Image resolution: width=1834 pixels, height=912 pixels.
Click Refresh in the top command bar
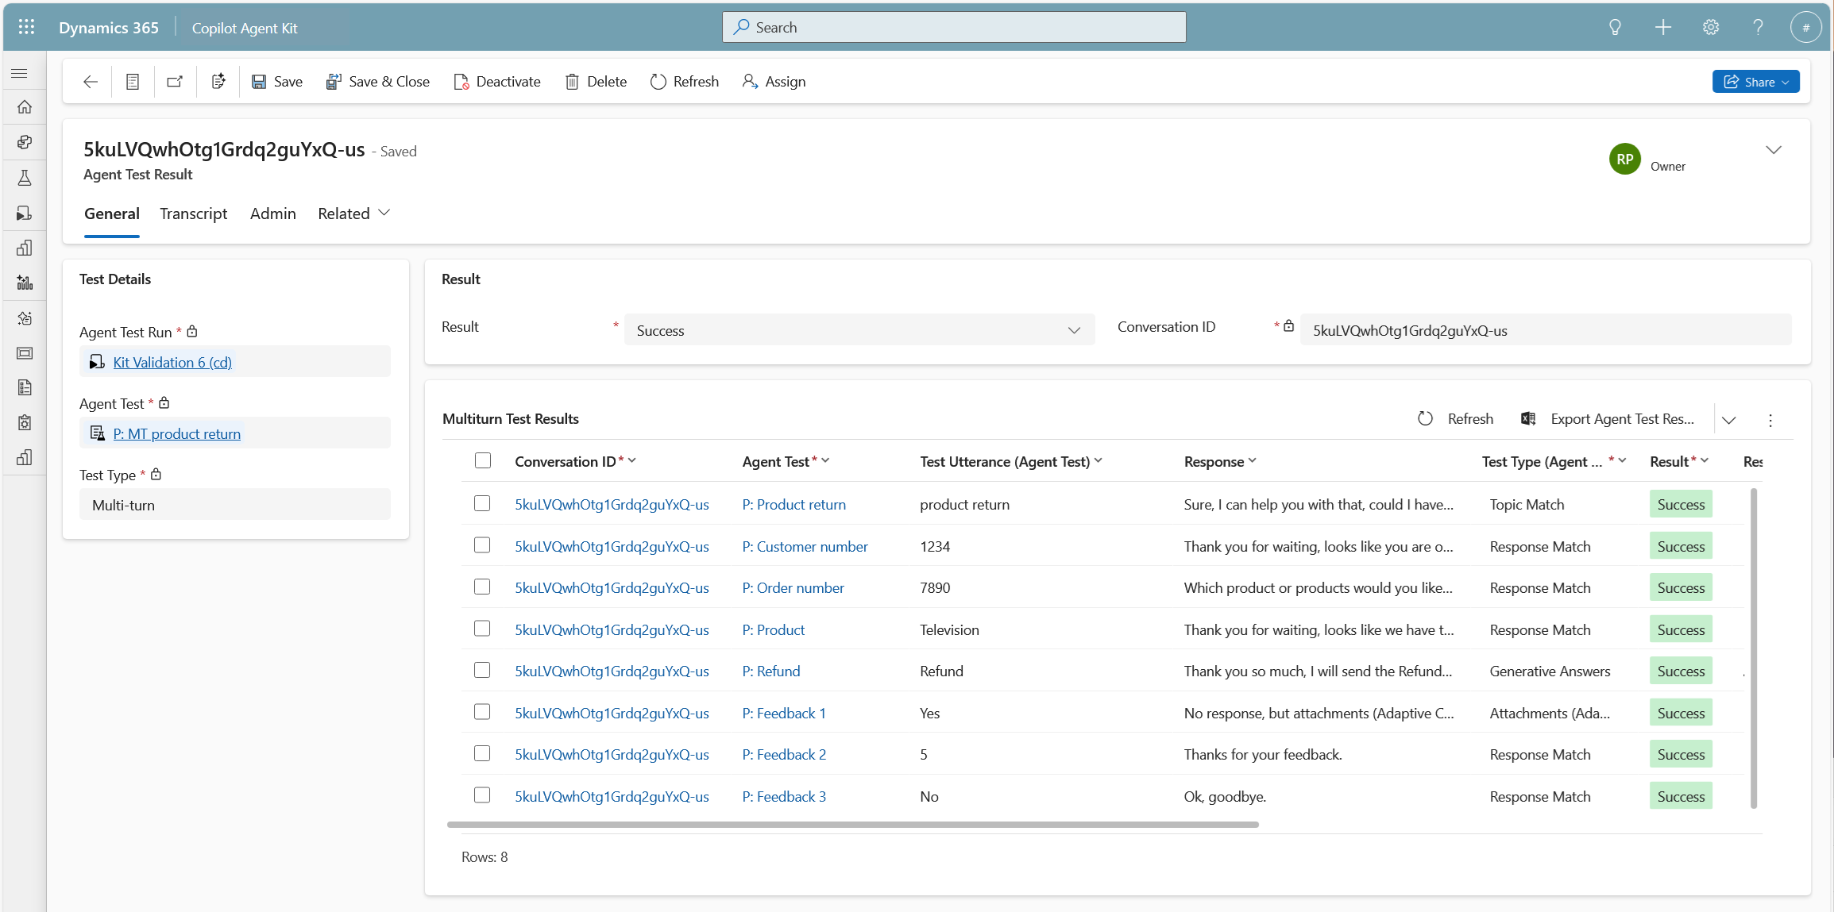click(685, 82)
